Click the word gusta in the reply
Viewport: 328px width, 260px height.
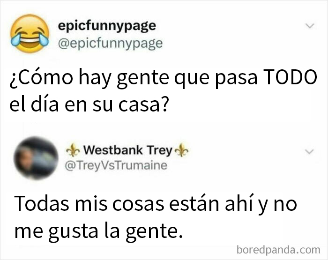tap(73, 232)
